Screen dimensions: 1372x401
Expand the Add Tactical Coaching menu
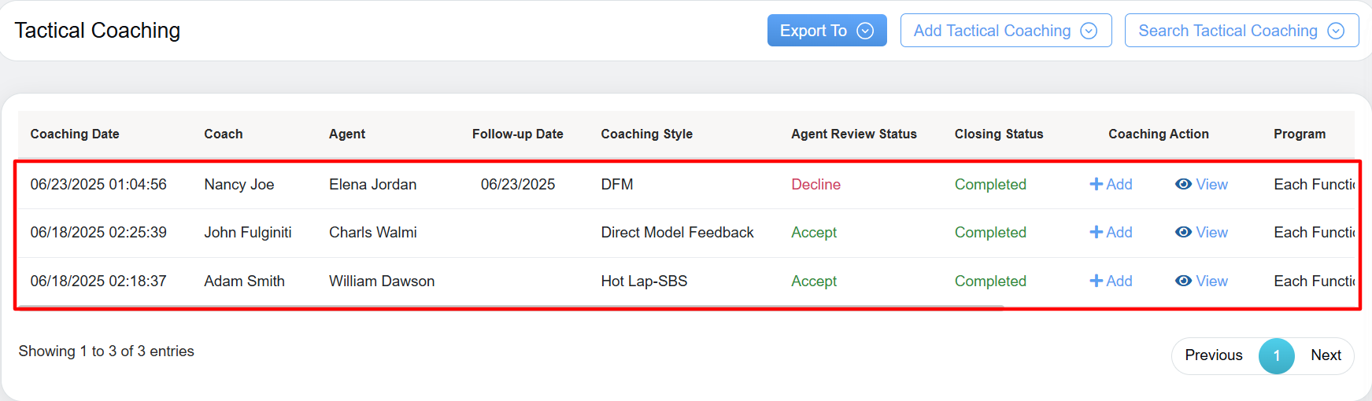1005,31
